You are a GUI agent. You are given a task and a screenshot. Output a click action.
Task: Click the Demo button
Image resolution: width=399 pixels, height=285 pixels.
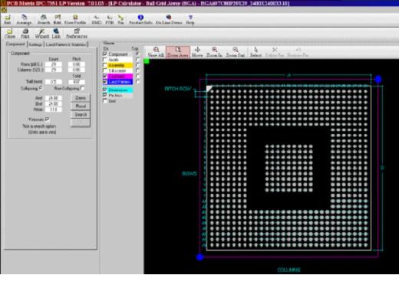81,98
